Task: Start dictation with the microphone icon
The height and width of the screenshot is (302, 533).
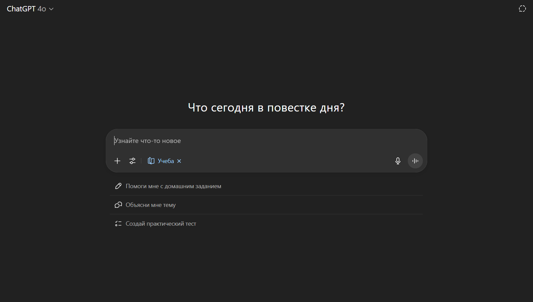Action: (x=398, y=161)
